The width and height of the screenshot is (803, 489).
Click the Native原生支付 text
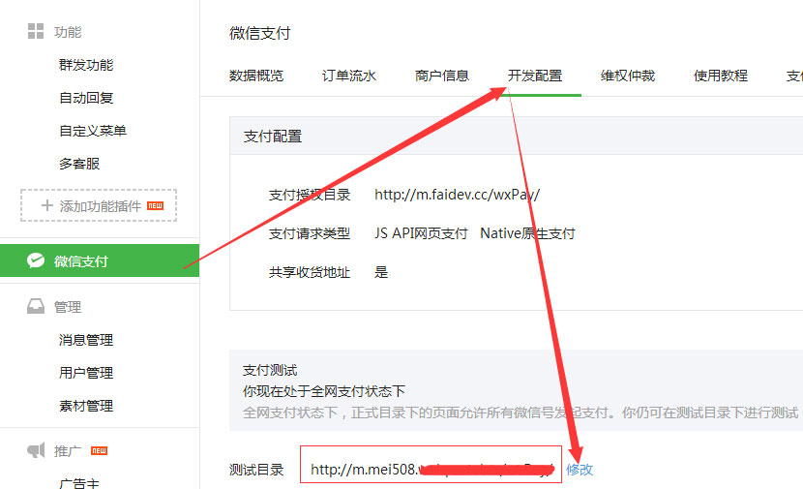pyautogui.click(x=527, y=233)
